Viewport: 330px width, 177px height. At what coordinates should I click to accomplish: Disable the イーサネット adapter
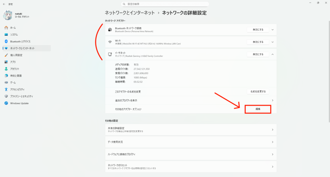coord(258,54)
